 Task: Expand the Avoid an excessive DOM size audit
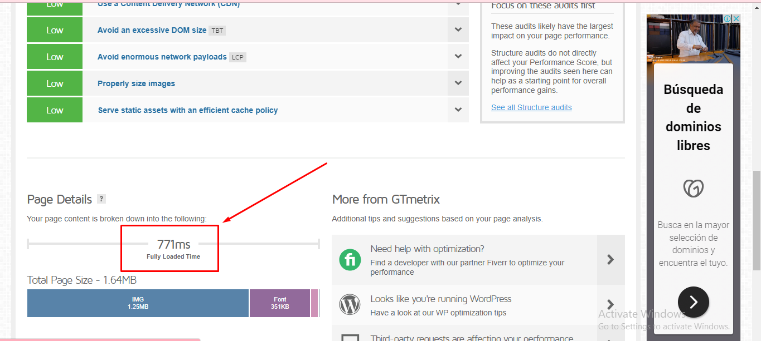click(x=458, y=30)
